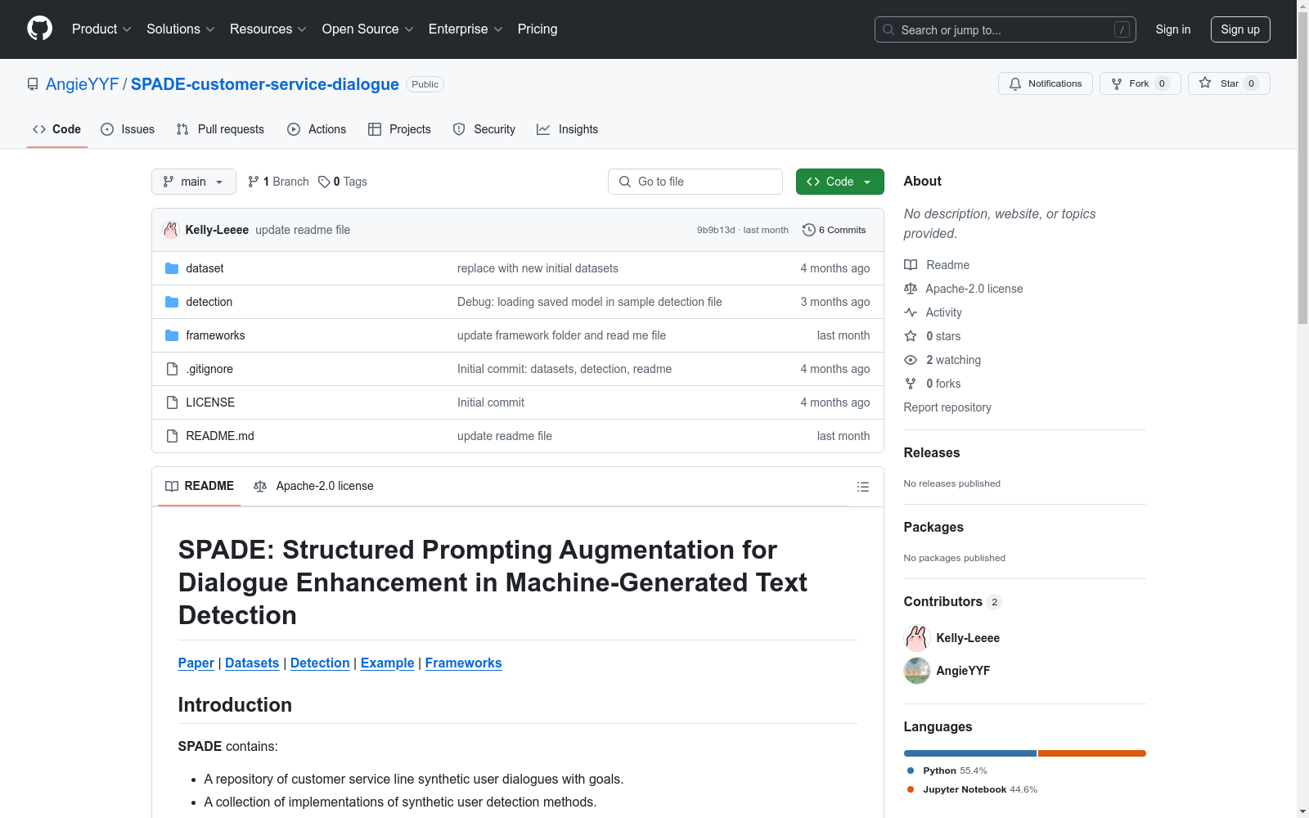Viewport: 1309px width, 818px height.
Task: Switch to the Insights tab
Action: tap(568, 129)
